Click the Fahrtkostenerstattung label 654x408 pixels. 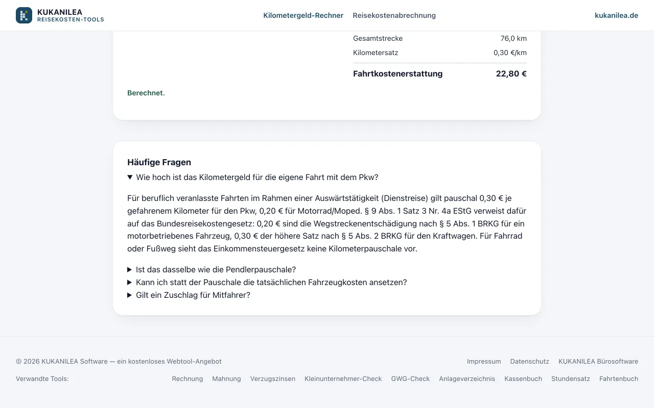(398, 73)
